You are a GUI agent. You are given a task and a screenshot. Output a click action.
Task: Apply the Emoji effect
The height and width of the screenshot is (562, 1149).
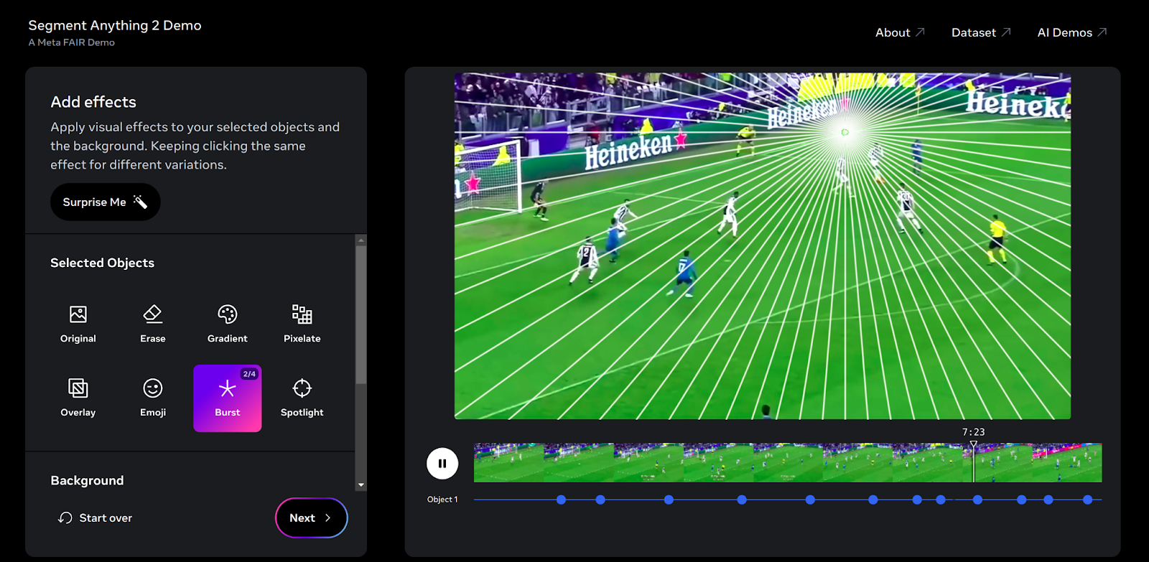click(x=153, y=398)
